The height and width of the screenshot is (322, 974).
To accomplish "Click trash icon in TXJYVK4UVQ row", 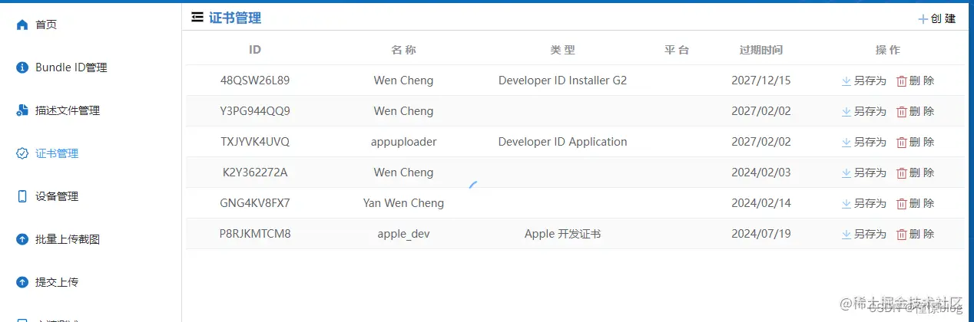I will pyautogui.click(x=902, y=142).
